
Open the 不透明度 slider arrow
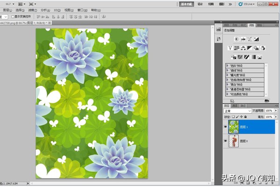click(x=276, y=111)
